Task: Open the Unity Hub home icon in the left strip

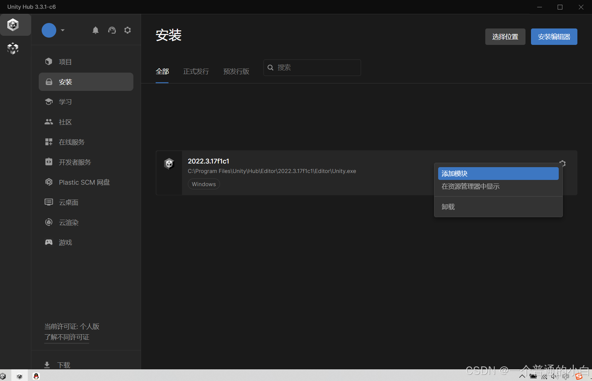Action: [13, 25]
